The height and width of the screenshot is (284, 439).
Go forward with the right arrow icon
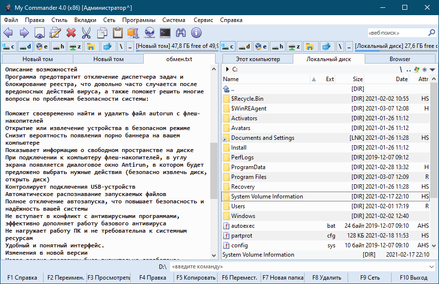pos(24,33)
